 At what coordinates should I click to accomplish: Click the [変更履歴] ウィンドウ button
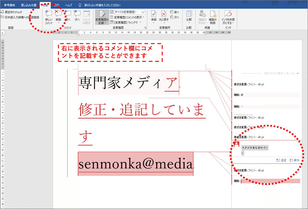pos(124,23)
